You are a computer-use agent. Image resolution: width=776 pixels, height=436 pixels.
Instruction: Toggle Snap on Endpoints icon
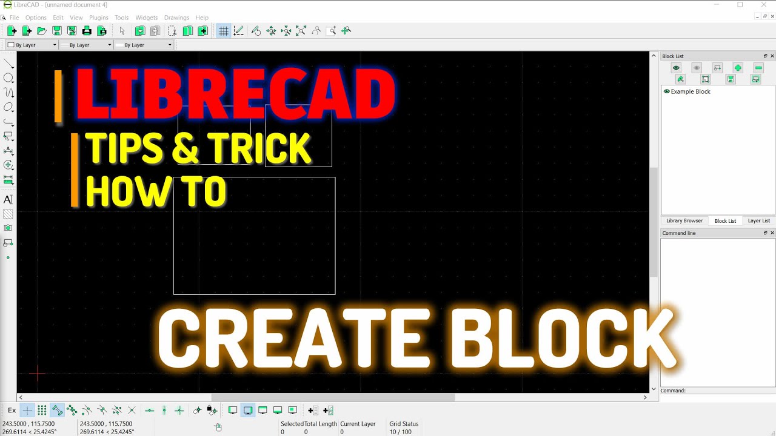pyautogui.click(x=57, y=411)
